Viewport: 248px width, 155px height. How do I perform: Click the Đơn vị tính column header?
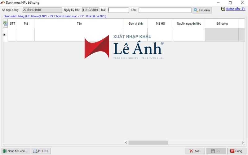135,23
